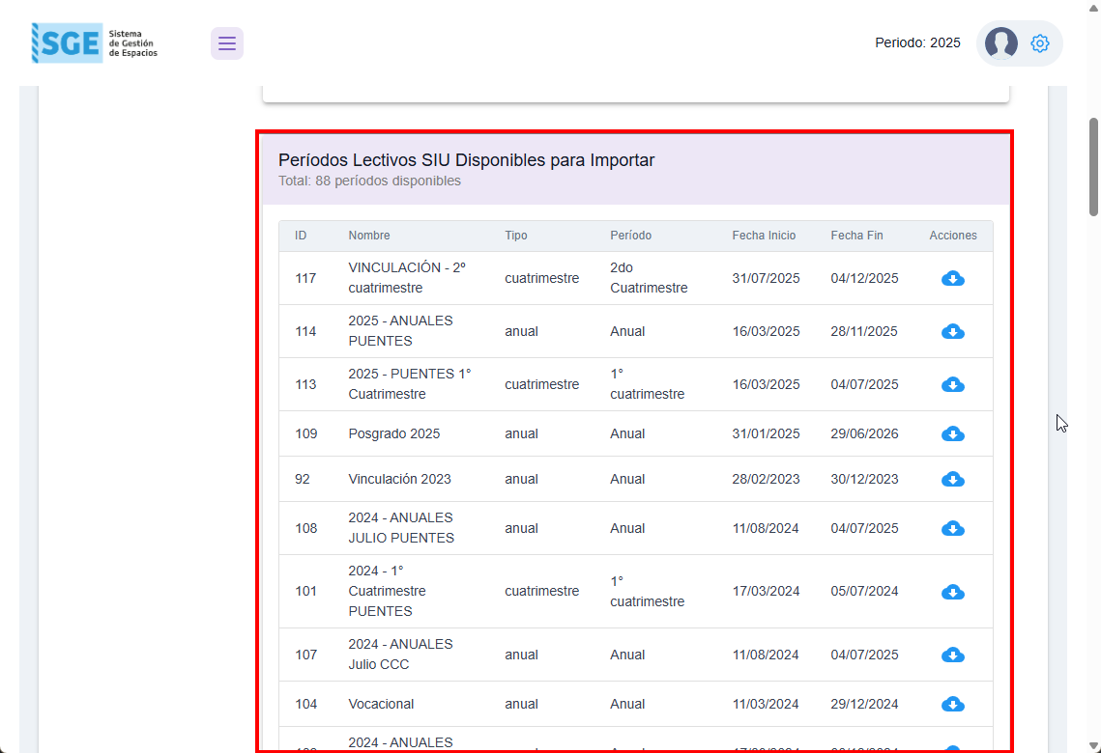Import period 113 PUENTES 1° Cuatrimestre
This screenshot has height=753, width=1101.
point(953,385)
